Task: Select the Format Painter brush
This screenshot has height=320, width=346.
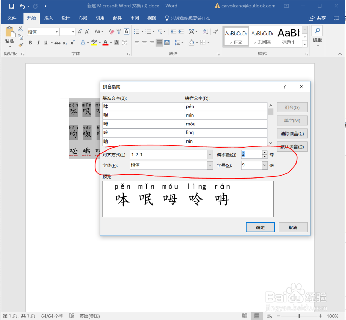Action: click(x=20, y=45)
